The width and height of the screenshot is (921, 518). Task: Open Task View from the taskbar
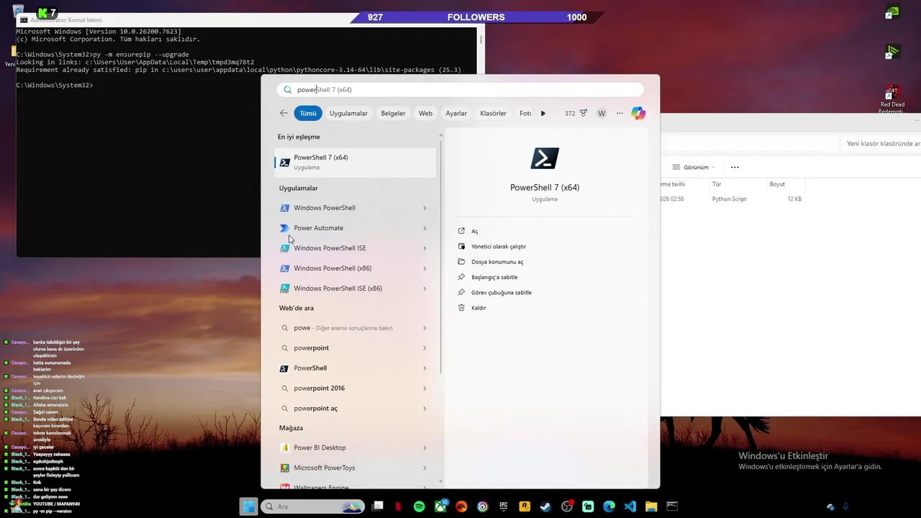pos(378,506)
